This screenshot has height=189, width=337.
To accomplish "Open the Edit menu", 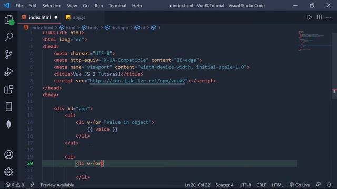I will click(33, 6).
